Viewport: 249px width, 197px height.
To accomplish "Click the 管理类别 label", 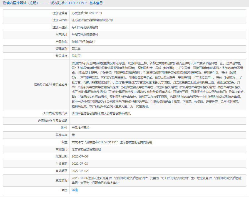I will pos(61,49).
